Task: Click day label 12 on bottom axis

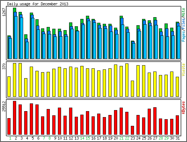Action: coord(71,138)
